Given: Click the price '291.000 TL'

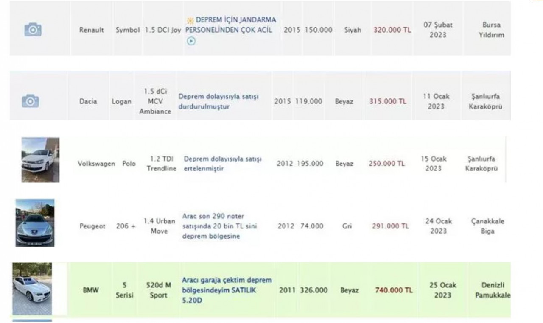Looking at the screenshot, I should click(x=391, y=226).
